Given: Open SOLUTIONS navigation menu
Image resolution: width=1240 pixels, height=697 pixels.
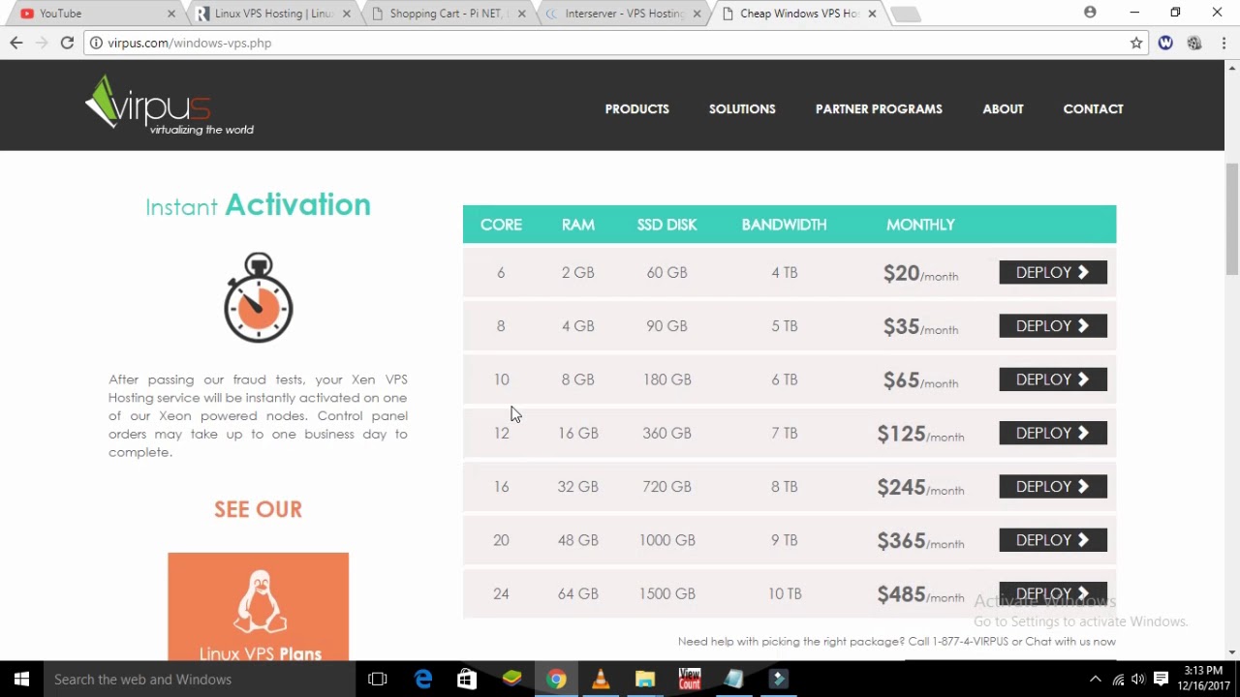Looking at the screenshot, I should coord(742,108).
